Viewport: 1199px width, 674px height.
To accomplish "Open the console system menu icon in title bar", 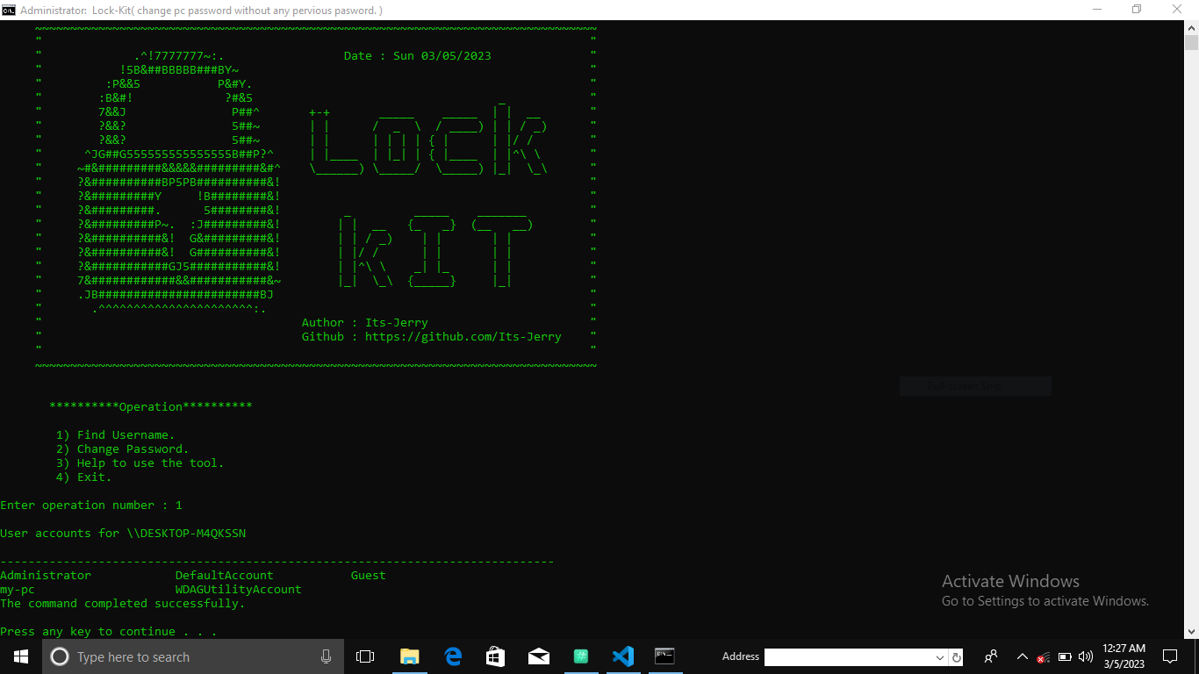I will [x=9, y=10].
